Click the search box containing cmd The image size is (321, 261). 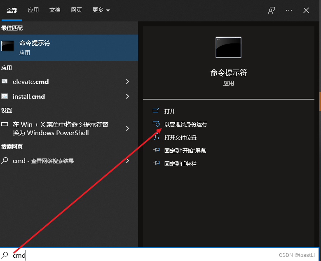160,255
